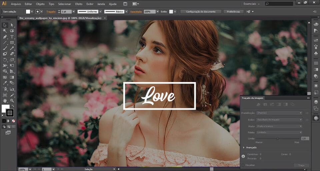Click the Image Trace dock icon

point(316,118)
